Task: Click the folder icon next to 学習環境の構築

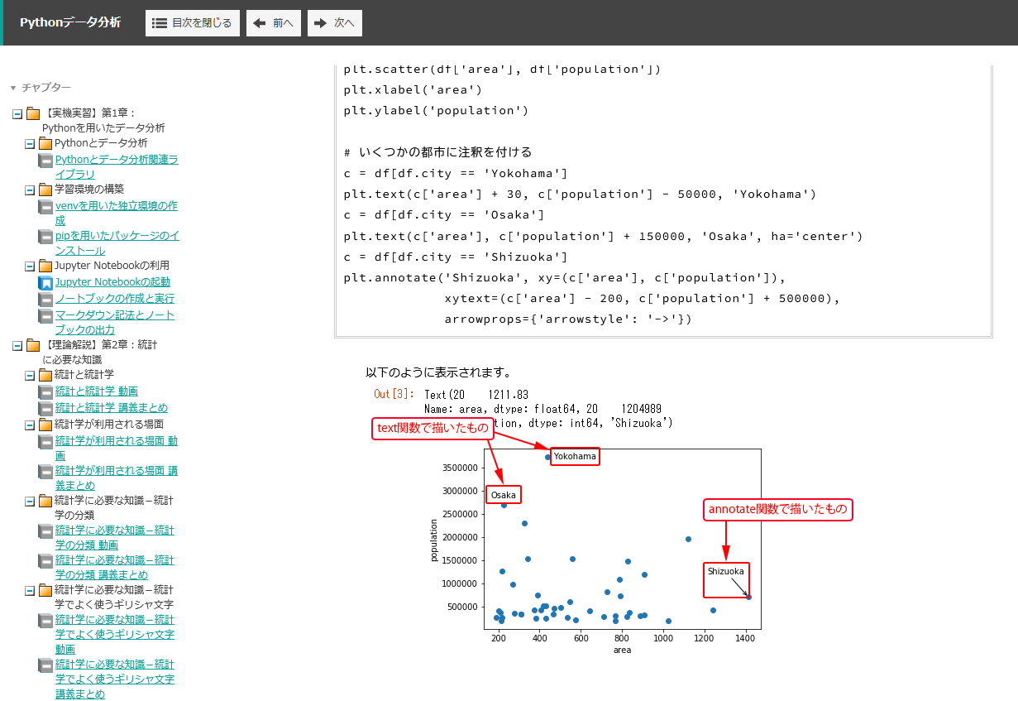Action: 45,190
